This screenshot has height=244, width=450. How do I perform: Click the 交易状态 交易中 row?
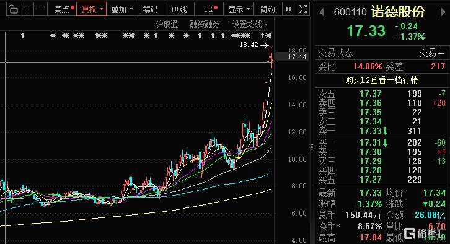pos(382,53)
